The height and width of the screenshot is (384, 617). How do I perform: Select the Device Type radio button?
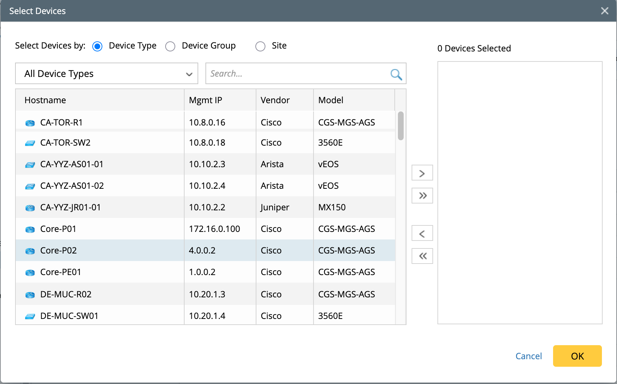point(97,46)
